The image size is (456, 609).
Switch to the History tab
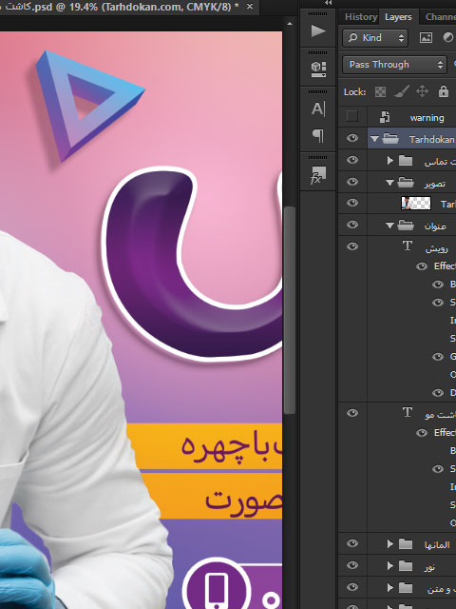point(361,17)
